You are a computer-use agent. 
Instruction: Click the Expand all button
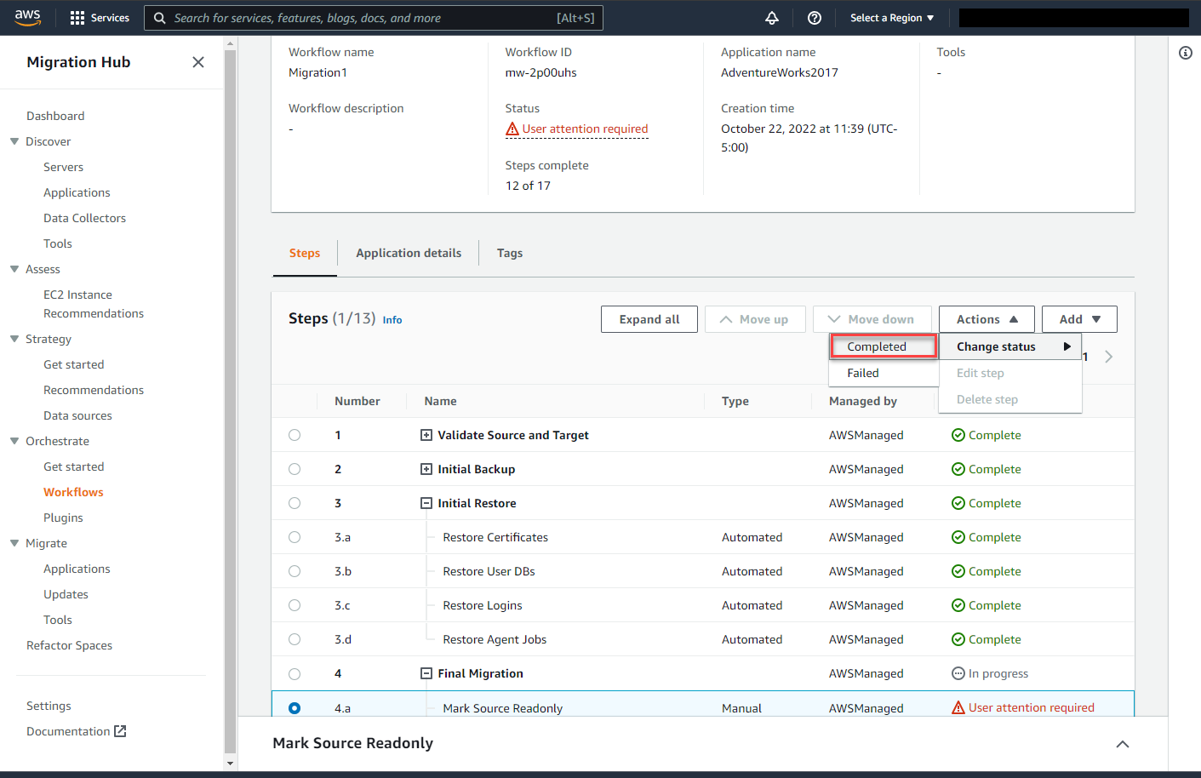(649, 319)
